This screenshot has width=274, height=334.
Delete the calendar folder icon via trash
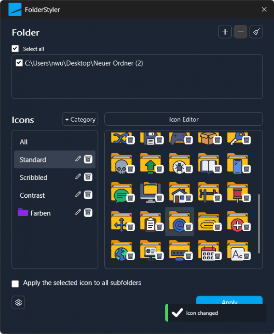(x=217, y=256)
